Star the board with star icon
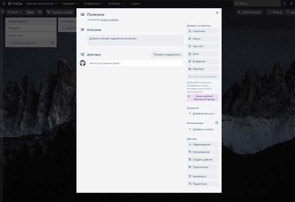Image resolution: width=295 pixels, height=202 pixels. coord(39,12)
